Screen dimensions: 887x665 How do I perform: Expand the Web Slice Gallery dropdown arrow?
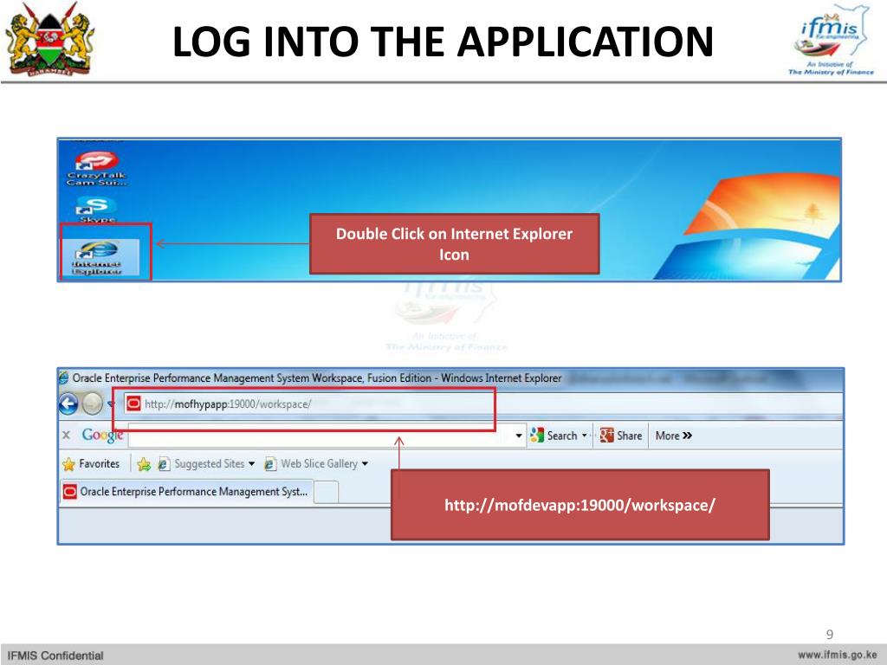(x=365, y=464)
